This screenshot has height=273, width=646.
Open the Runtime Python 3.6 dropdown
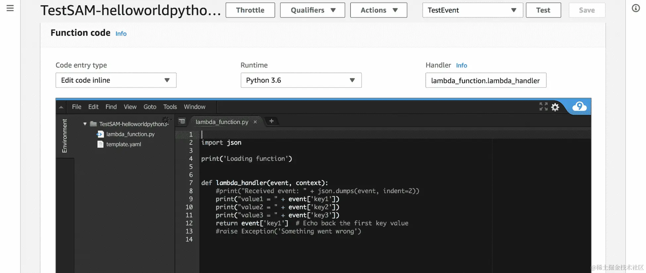(x=301, y=80)
